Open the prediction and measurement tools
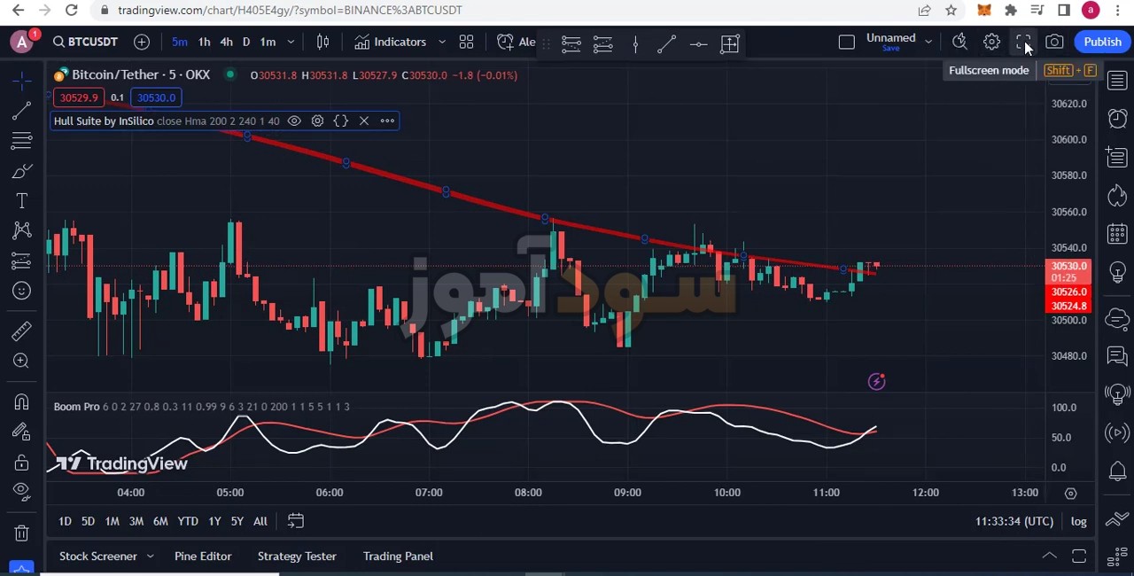The height and width of the screenshot is (576, 1134). coord(22,261)
